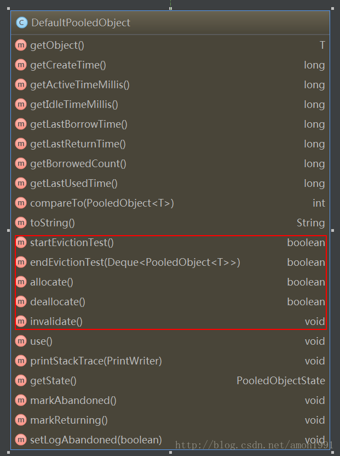Click the method icon beside getState()

pyautogui.click(x=21, y=380)
